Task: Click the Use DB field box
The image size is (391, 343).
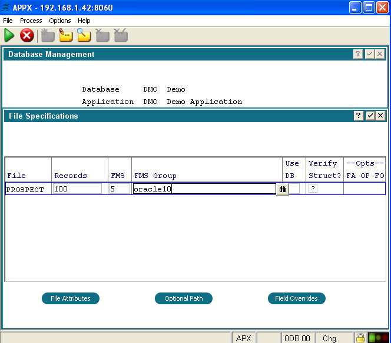Action: (294, 189)
